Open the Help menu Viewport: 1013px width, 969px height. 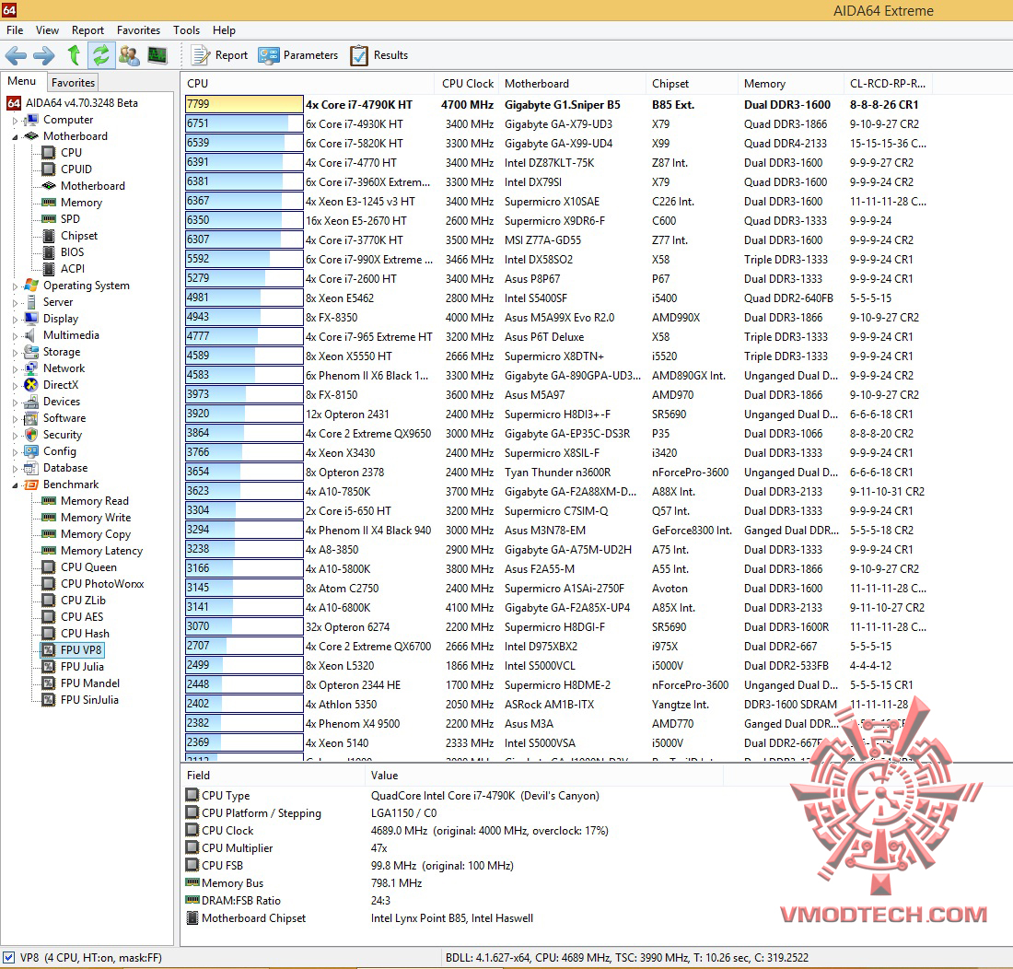pyautogui.click(x=224, y=30)
